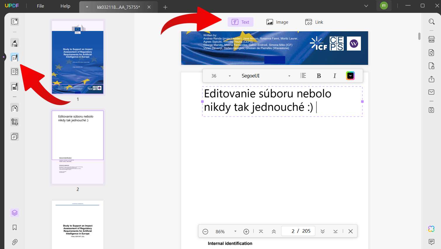Expand the 86% zoom level dropdown
Image resolution: width=441 pixels, height=249 pixels.
pos(235,231)
